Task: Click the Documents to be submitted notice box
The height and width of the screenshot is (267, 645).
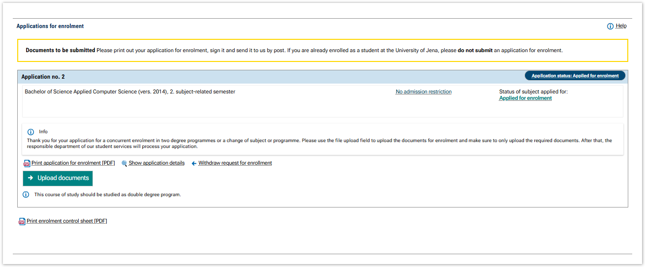Action: click(x=322, y=51)
